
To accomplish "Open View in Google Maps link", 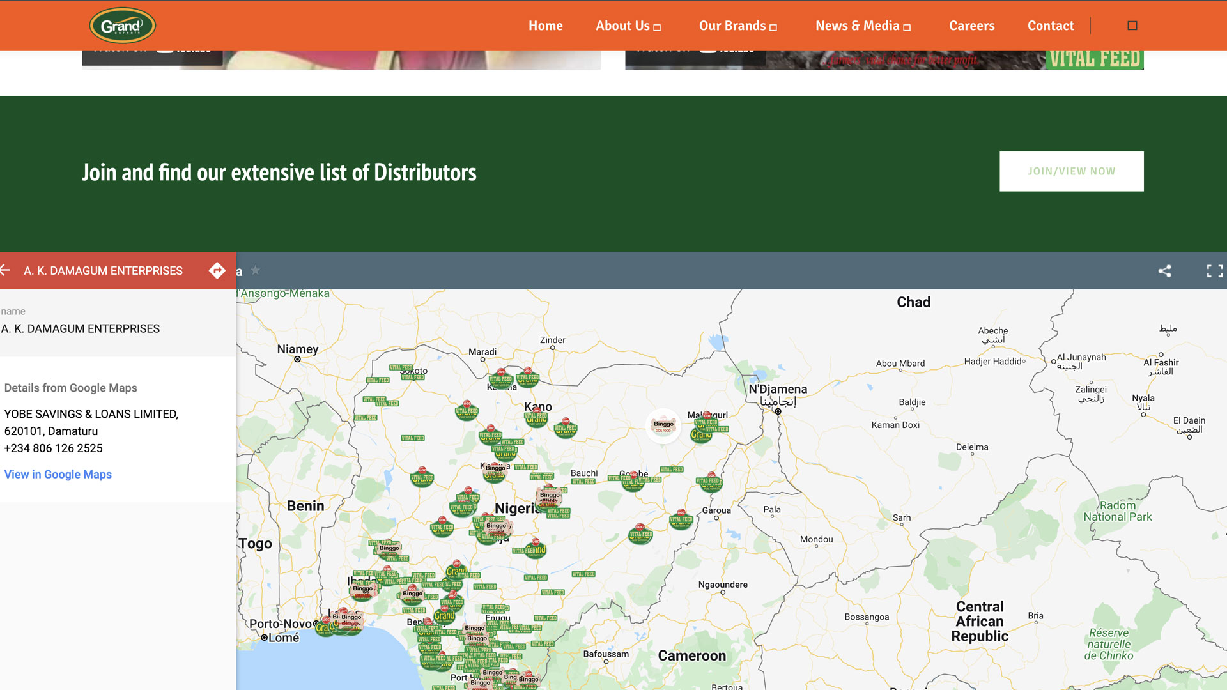I will [x=58, y=474].
